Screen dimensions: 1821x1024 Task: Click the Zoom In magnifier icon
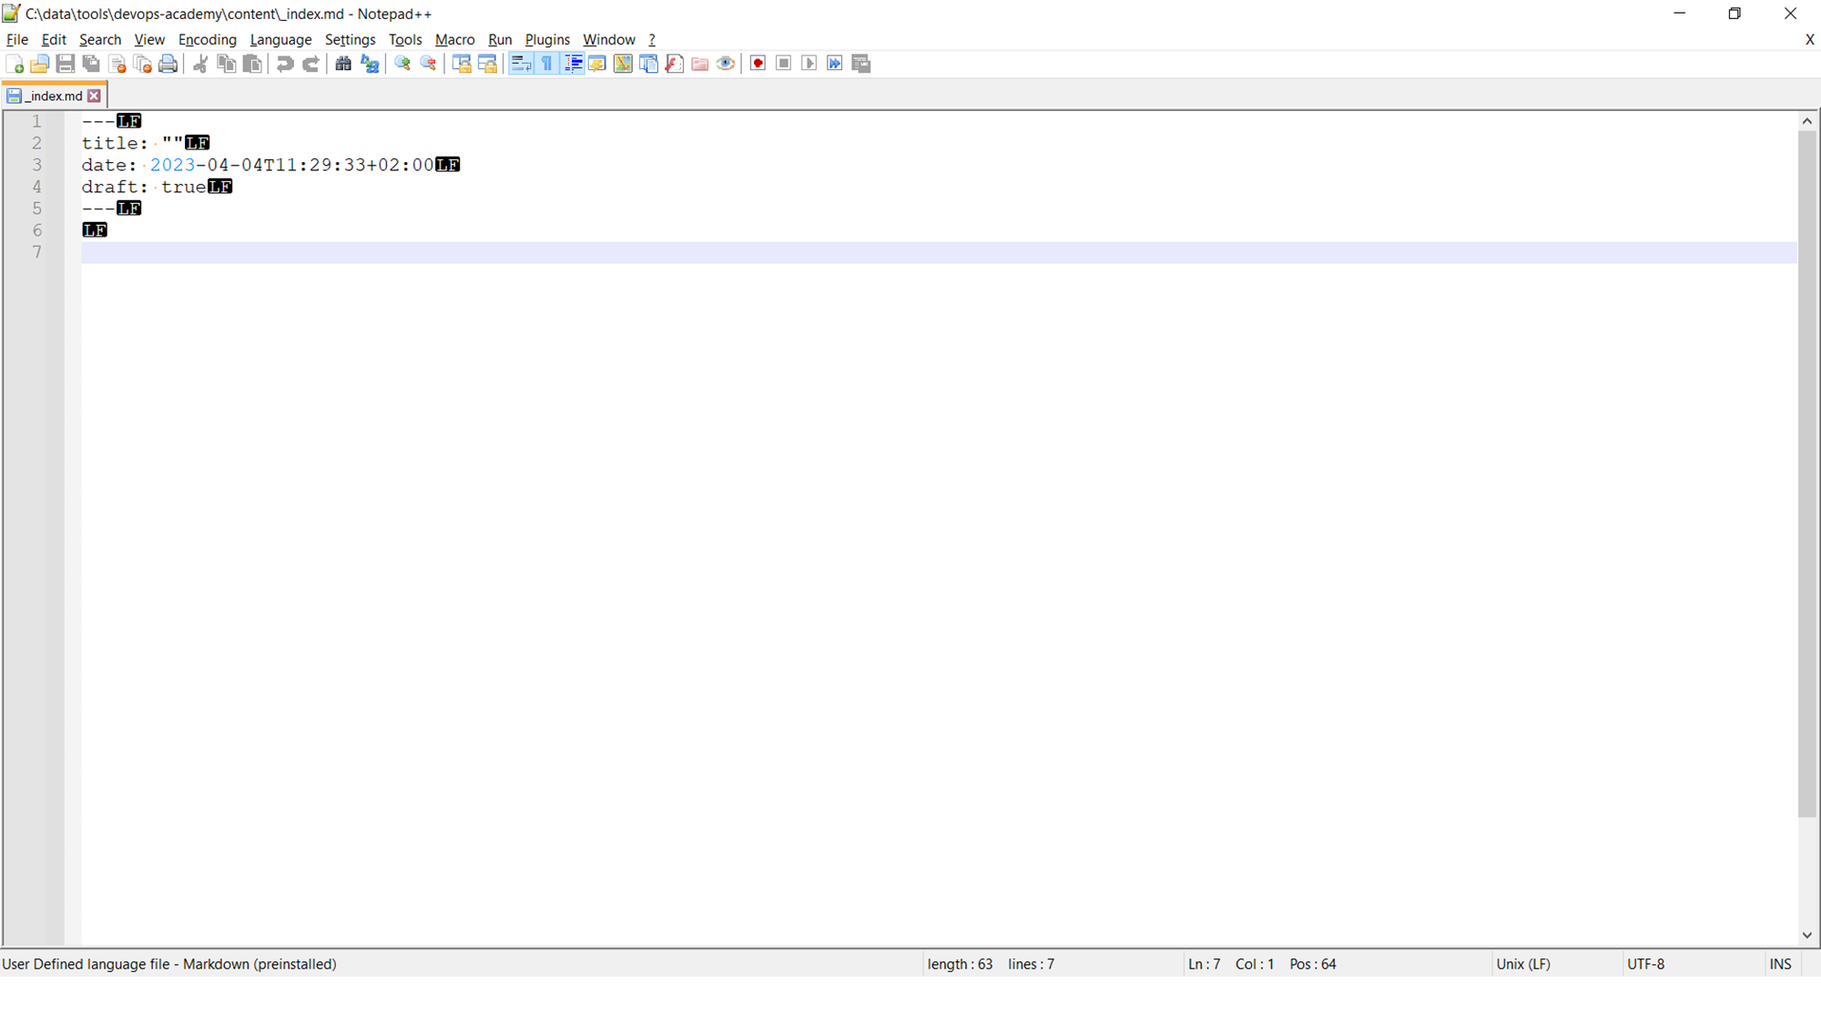[402, 64]
